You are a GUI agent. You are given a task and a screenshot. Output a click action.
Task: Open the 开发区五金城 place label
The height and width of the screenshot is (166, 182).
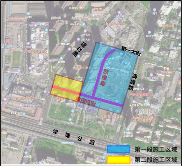click(114, 24)
